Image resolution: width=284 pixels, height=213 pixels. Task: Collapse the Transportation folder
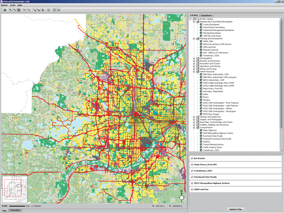(x=194, y=128)
